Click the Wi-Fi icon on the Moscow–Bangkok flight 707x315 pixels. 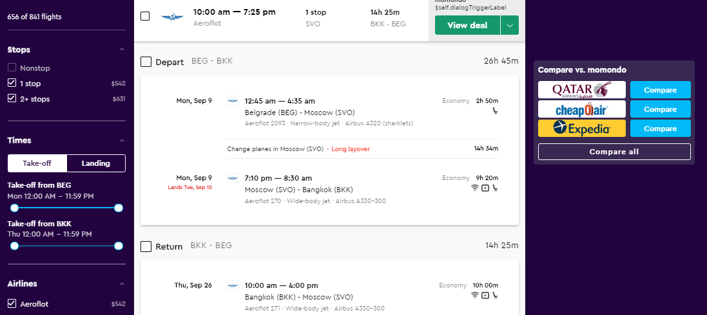pyautogui.click(x=475, y=188)
